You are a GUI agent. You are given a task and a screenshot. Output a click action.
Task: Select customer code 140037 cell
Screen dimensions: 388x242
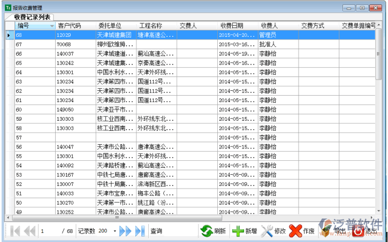tap(75, 53)
